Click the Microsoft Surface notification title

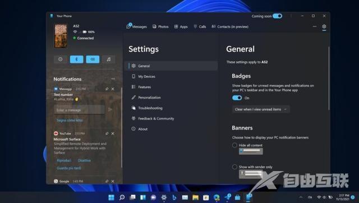pyautogui.click(x=67, y=139)
